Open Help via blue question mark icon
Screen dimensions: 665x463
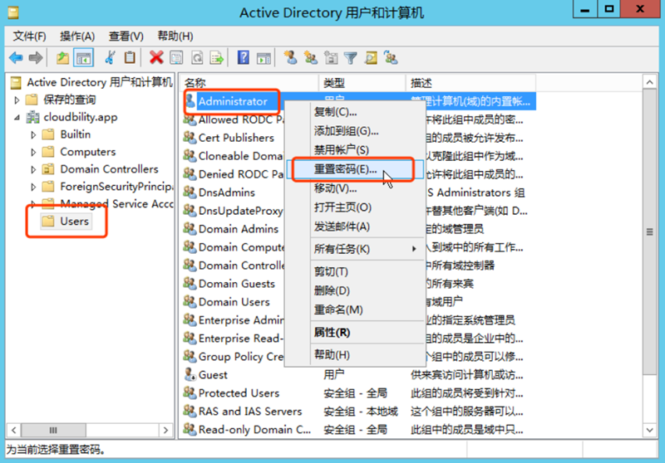click(x=244, y=57)
